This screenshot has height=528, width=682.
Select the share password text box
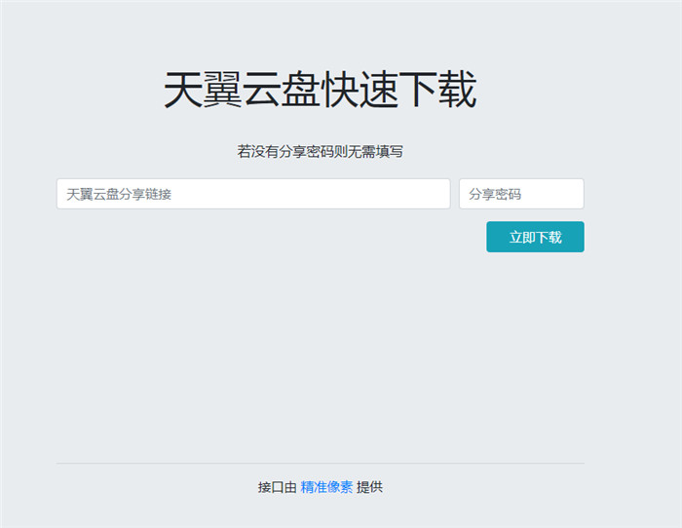pos(521,194)
